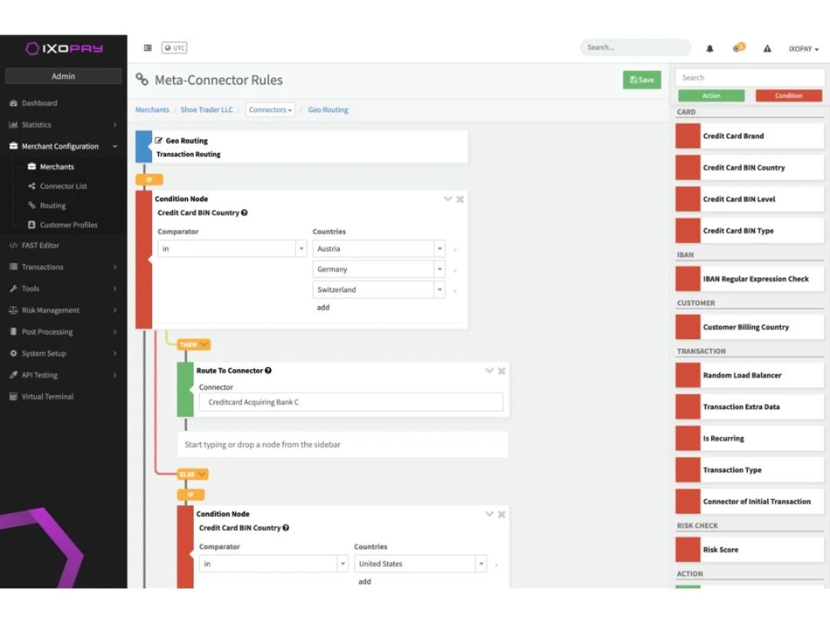Open Dashboard in the sidebar
The width and height of the screenshot is (830, 623).
[64, 103]
